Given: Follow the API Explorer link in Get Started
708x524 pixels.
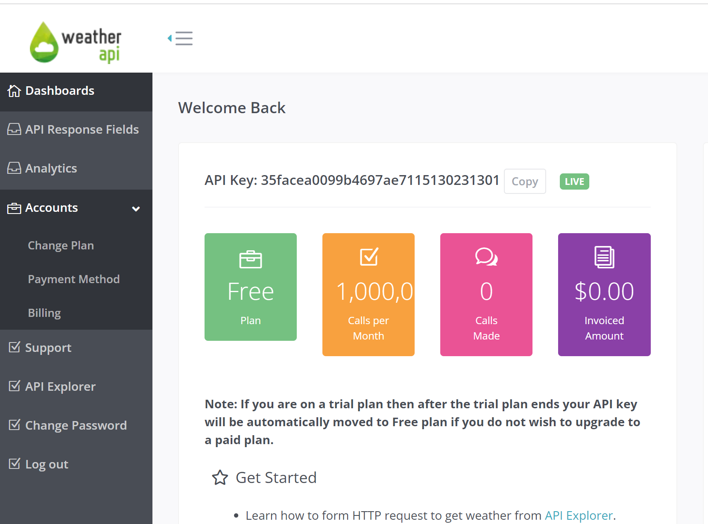Looking at the screenshot, I should pyautogui.click(x=579, y=515).
